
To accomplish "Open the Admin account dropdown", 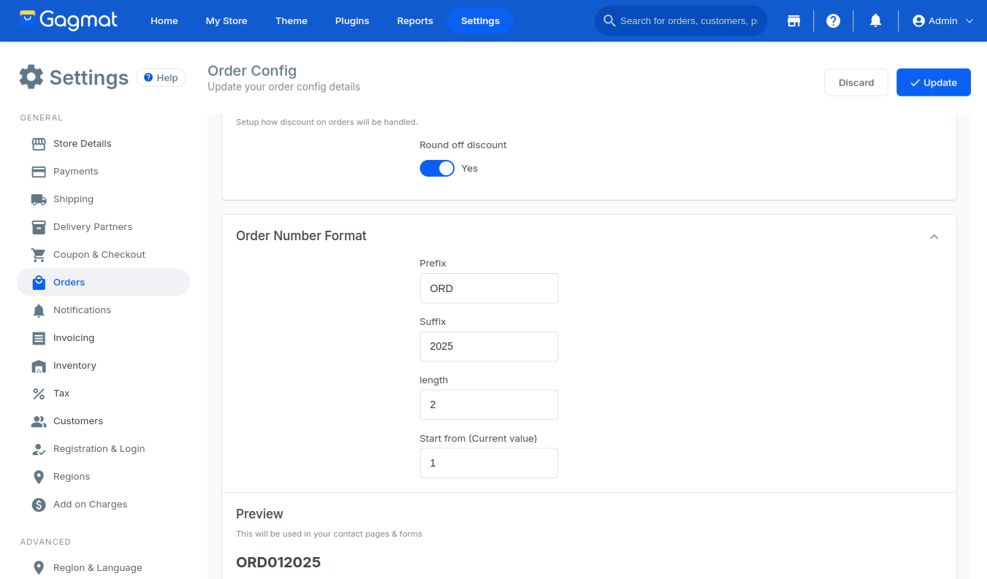I will pos(943,21).
